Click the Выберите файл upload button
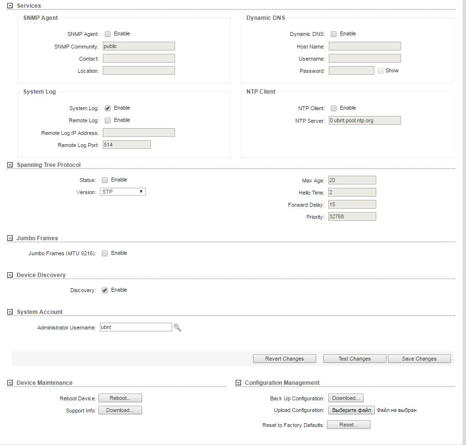 [352, 410]
